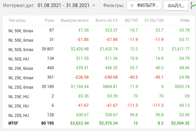
Task: Sort by EV bb/100 column header
Action: click(154, 20)
